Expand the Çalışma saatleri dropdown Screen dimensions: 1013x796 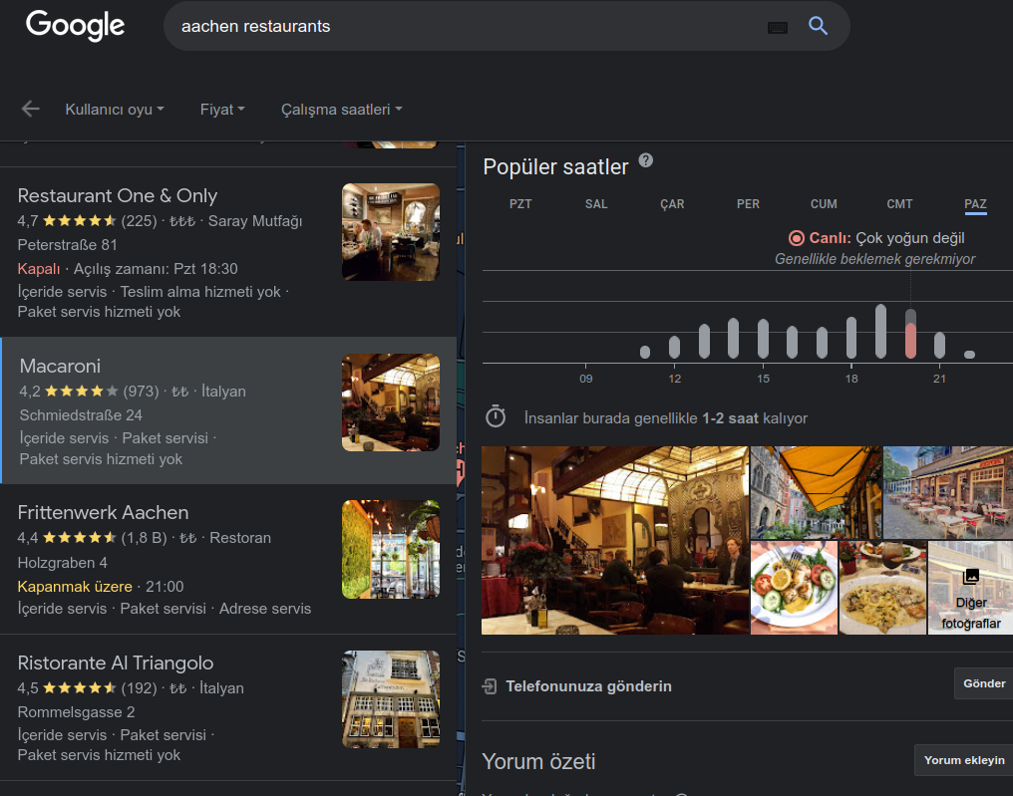click(x=342, y=110)
